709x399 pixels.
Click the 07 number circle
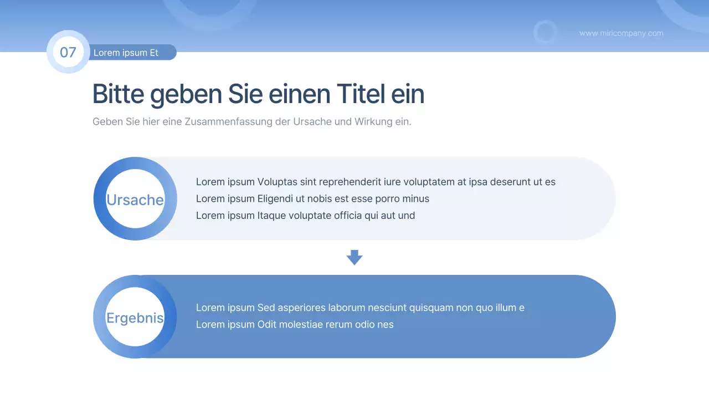coord(68,52)
